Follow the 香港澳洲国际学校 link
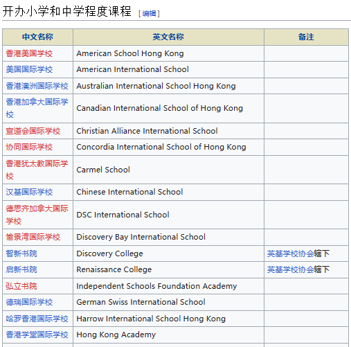This screenshot has height=347, width=351. pos(37,86)
